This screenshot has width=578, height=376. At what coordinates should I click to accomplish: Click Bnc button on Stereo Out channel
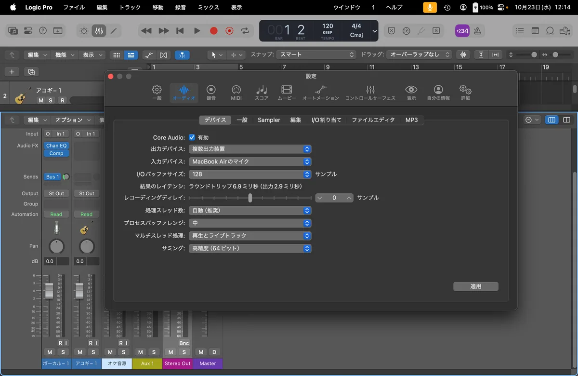click(184, 343)
